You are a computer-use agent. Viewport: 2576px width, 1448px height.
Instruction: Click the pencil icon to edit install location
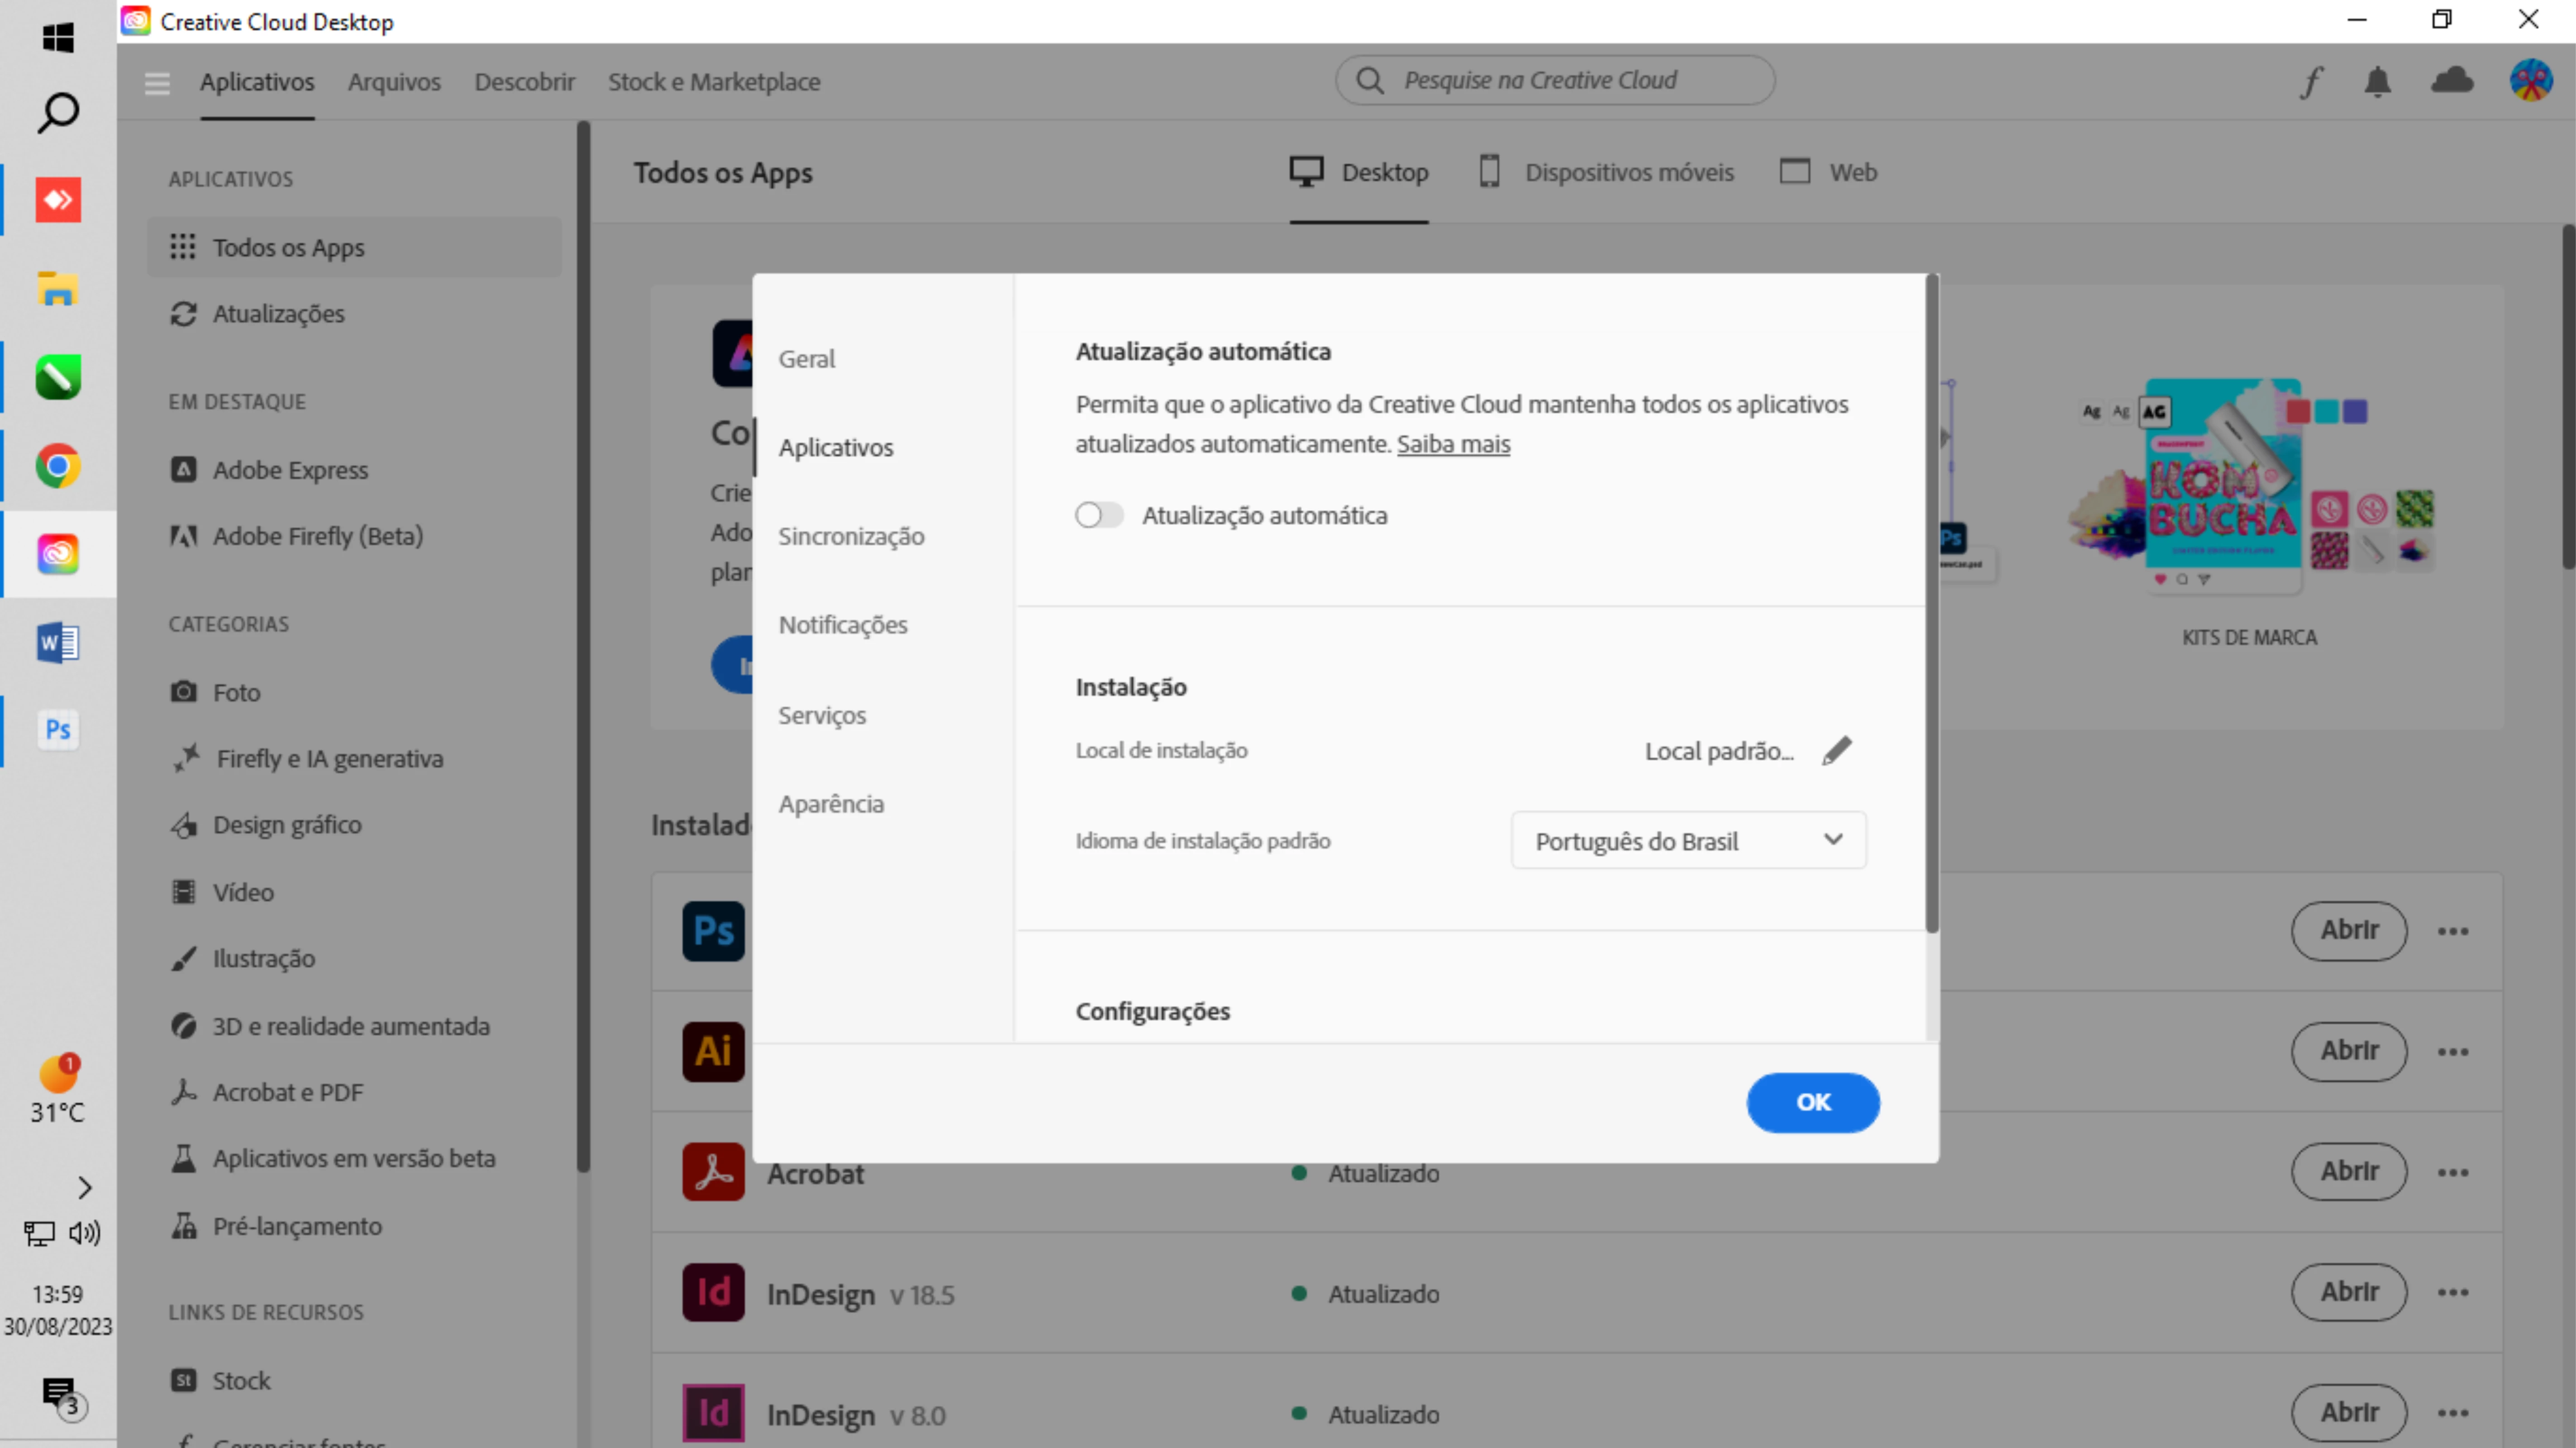tap(1837, 750)
